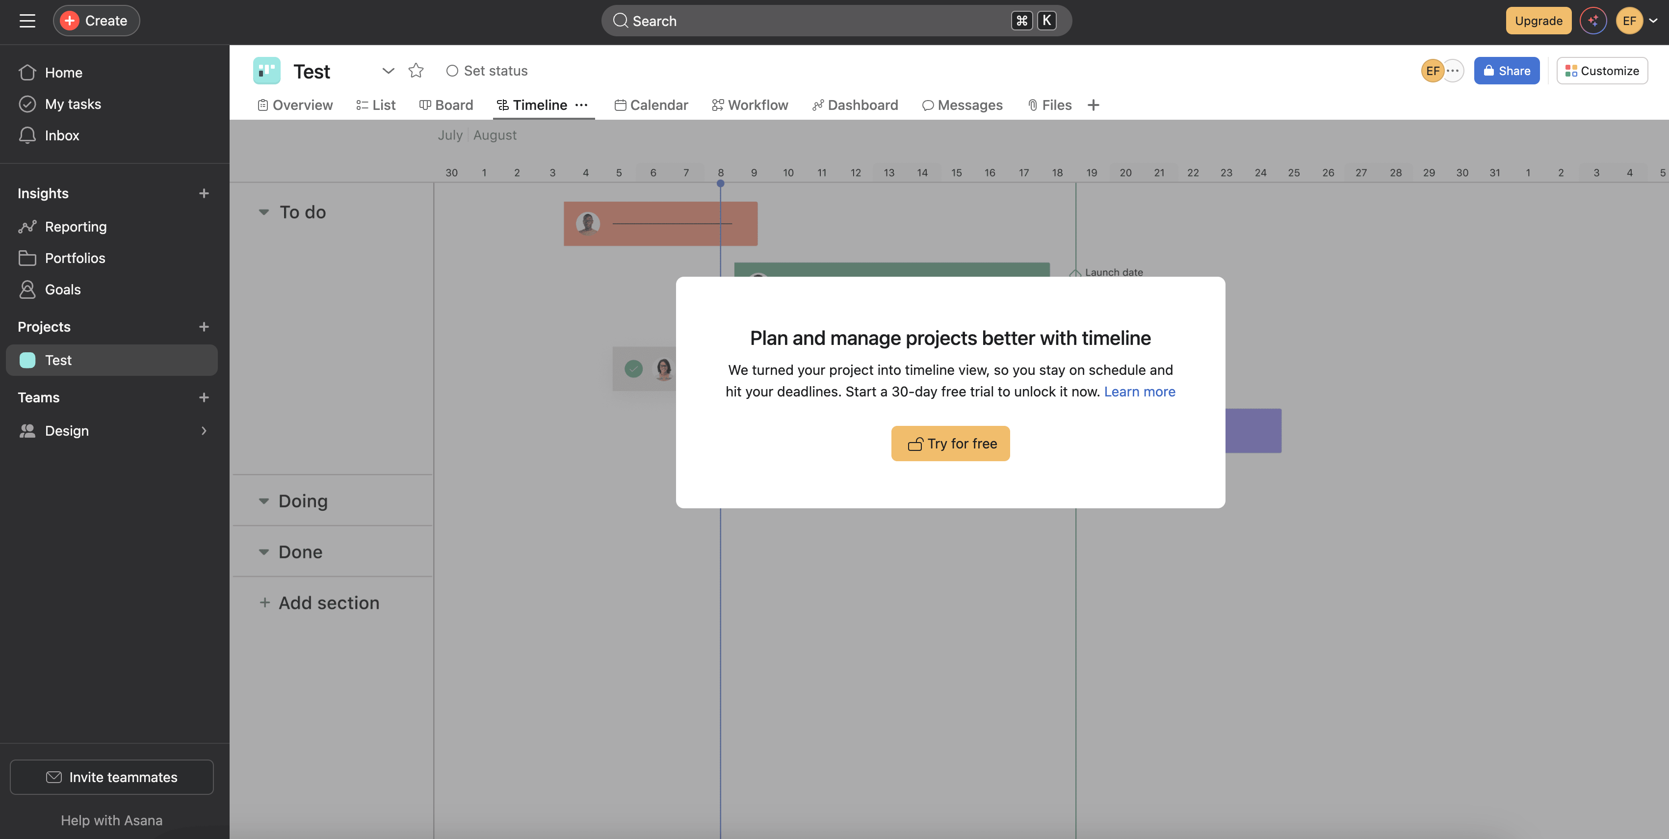Switch to the Board tab
This screenshot has width=1669, height=839.
(x=446, y=105)
